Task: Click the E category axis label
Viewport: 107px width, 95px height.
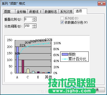Action: [38, 77]
